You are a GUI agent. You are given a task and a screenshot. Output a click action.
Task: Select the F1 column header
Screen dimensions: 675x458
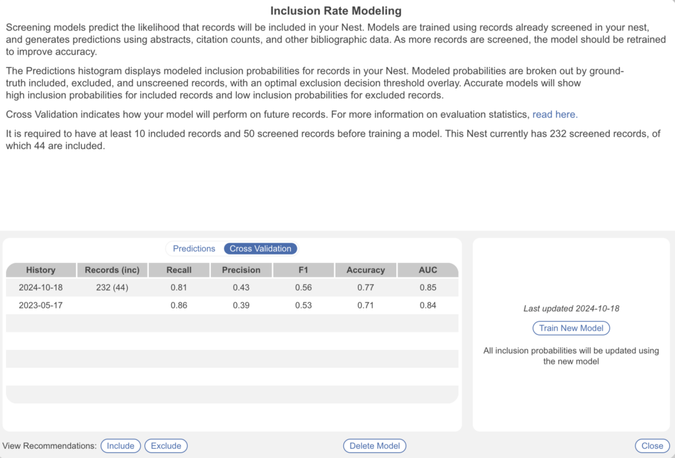[x=304, y=270]
